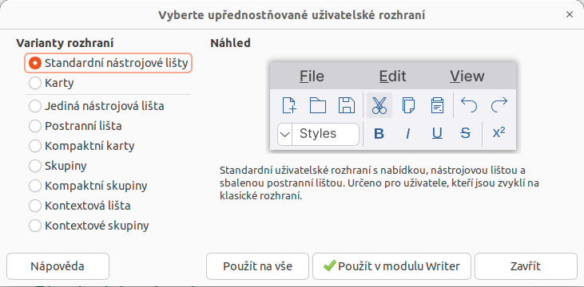
Task: Click the Bold B icon in preview
Action: pos(379,133)
